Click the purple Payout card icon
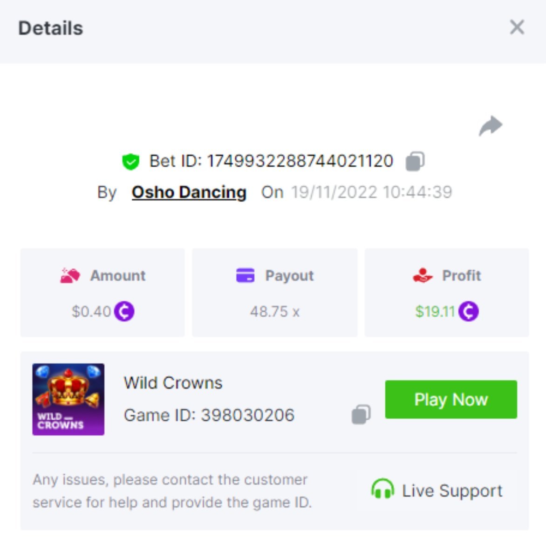The height and width of the screenshot is (559, 546). (246, 275)
